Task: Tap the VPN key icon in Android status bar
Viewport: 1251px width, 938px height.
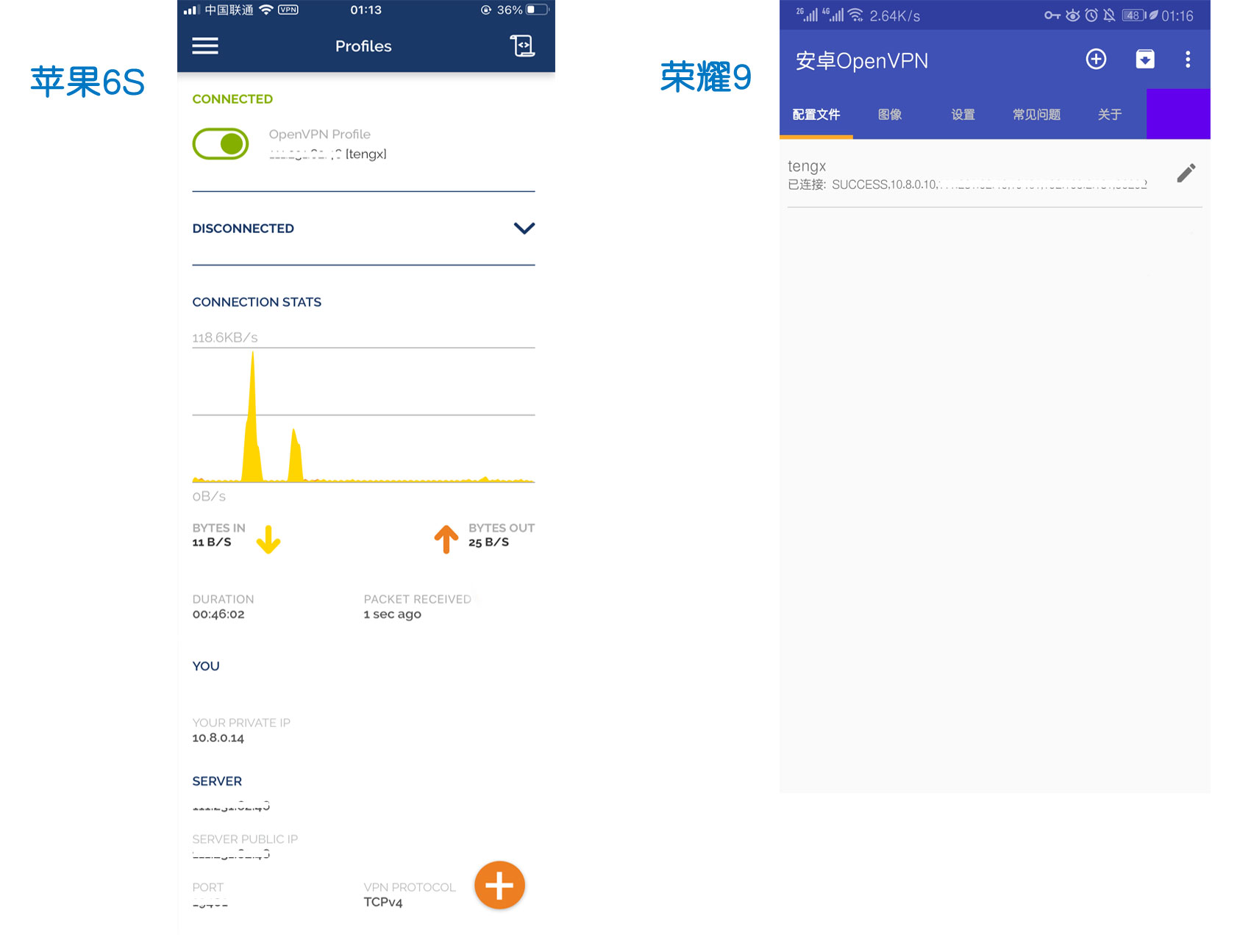Action: click(1052, 15)
